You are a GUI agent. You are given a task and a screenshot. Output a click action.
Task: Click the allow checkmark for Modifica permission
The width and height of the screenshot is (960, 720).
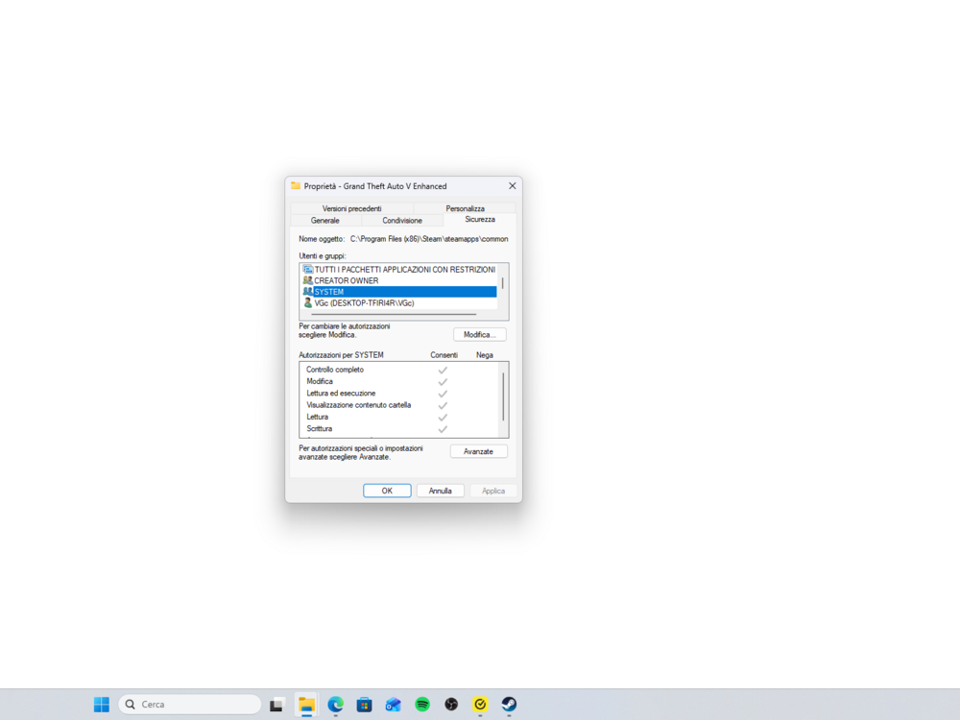443,381
